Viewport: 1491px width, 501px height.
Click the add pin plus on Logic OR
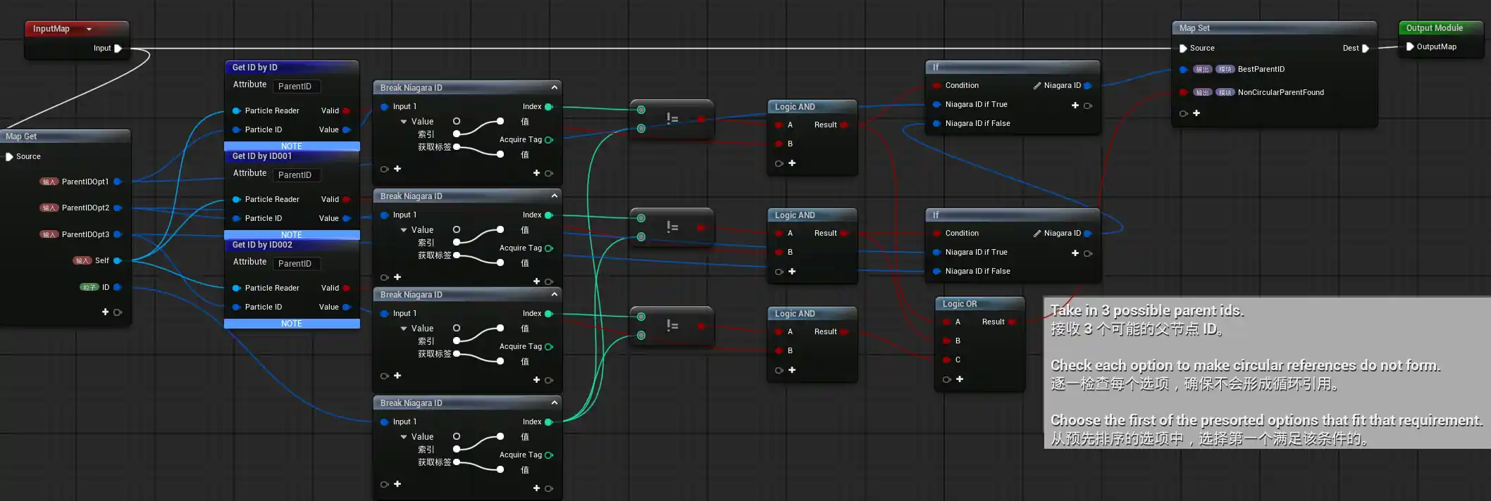[960, 379]
